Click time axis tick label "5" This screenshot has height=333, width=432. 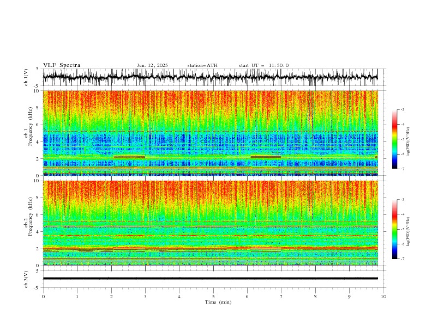(213, 297)
